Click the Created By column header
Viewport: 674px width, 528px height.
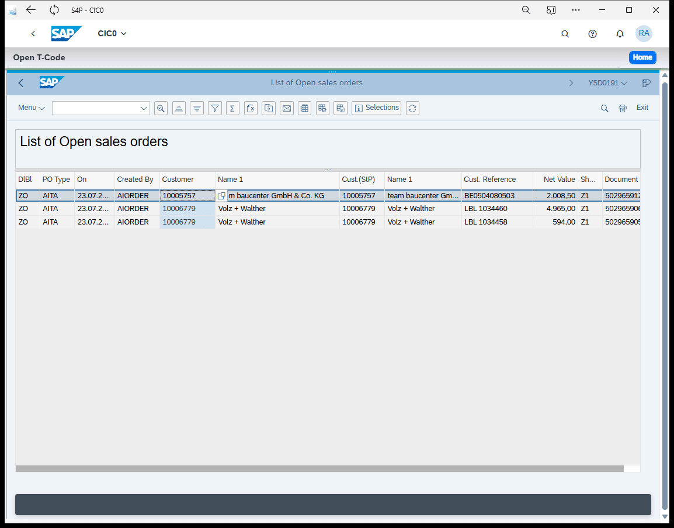pos(137,180)
